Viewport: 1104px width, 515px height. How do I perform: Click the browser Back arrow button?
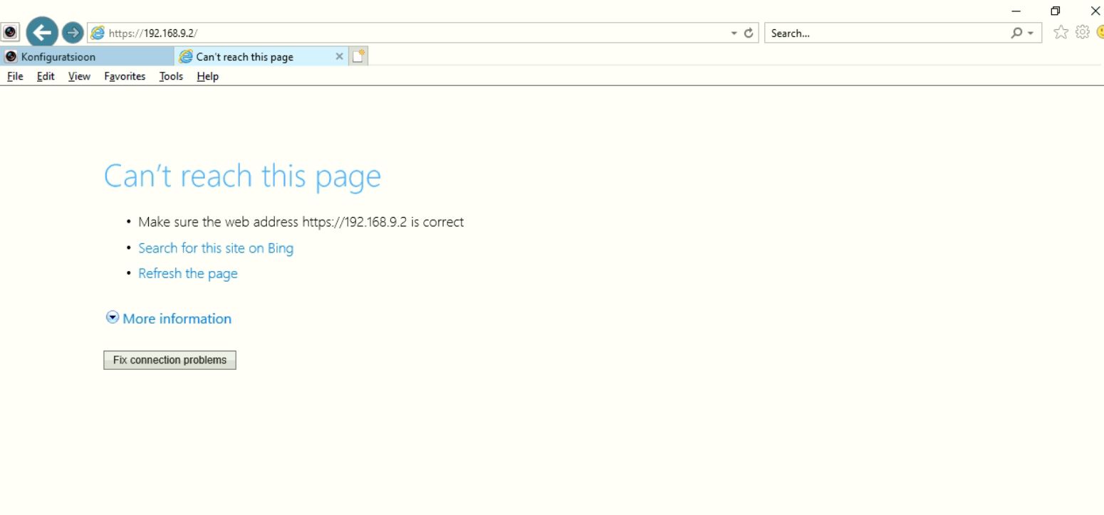click(42, 32)
